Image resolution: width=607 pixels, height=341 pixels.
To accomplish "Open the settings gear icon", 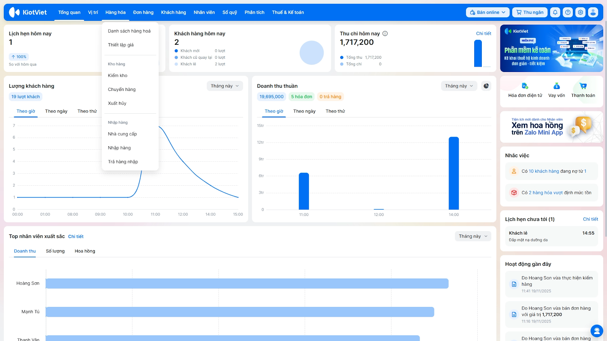I will (580, 13).
